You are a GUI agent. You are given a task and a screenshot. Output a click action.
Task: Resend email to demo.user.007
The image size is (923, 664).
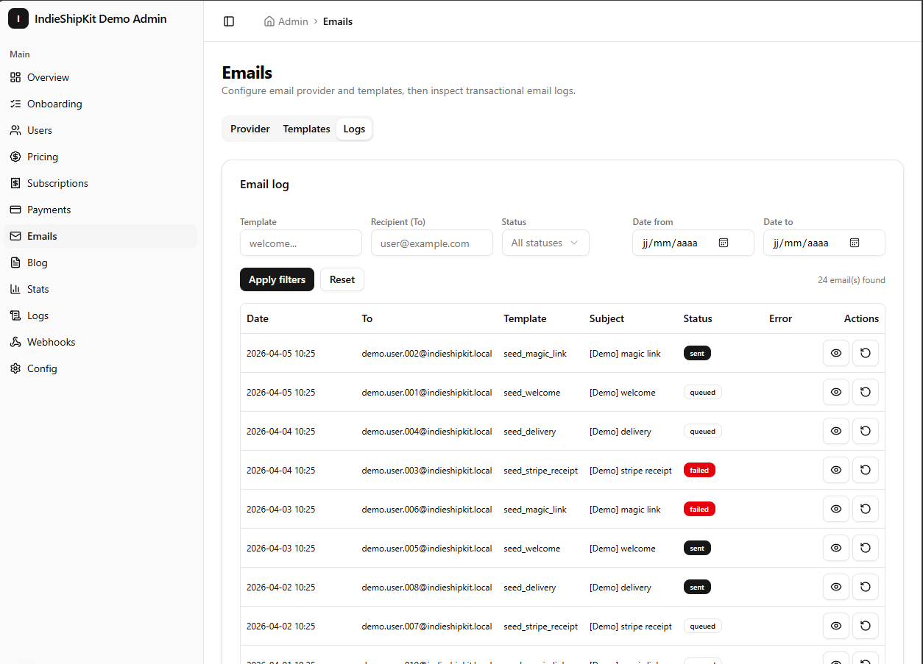click(866, 626)
